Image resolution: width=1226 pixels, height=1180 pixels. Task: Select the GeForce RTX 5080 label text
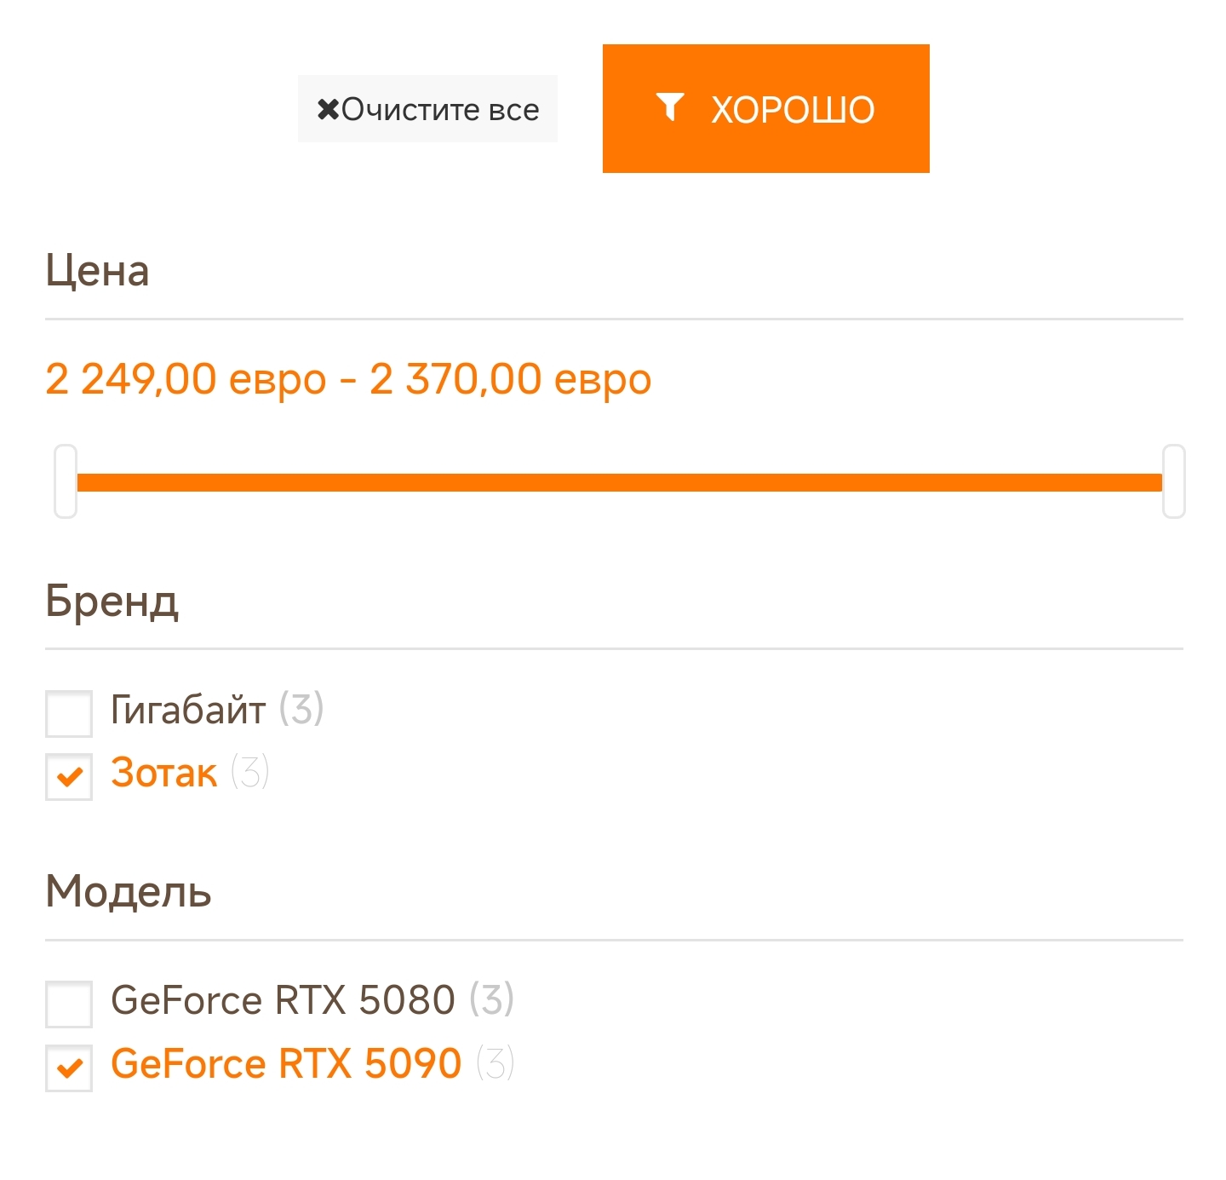click(283, 1000)
